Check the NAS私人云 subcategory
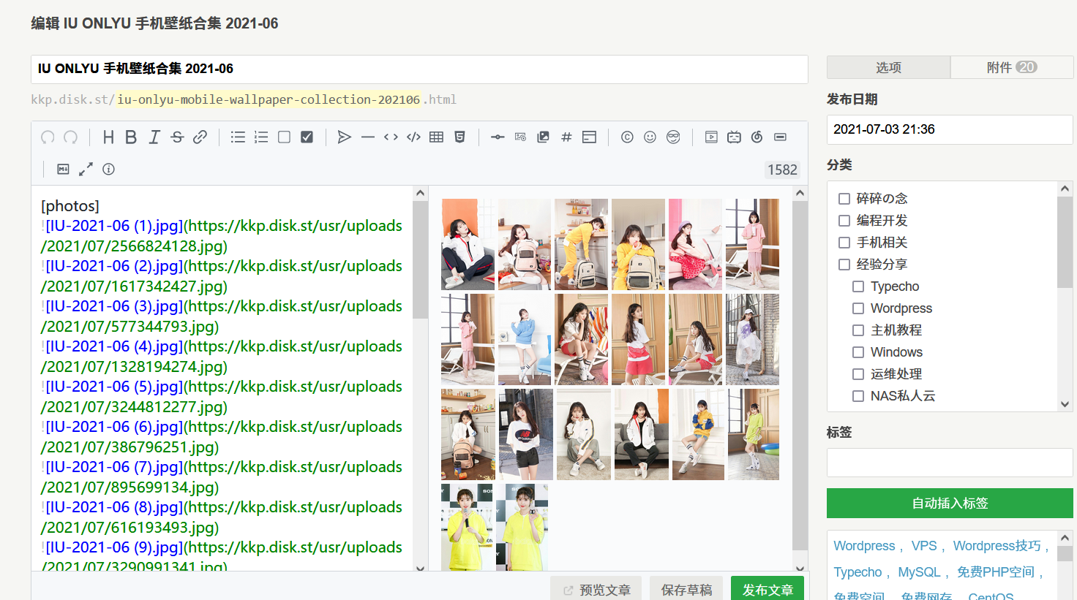Viewport: 1077px width, 600px height. pyautogui.click(x=858, y=396)
